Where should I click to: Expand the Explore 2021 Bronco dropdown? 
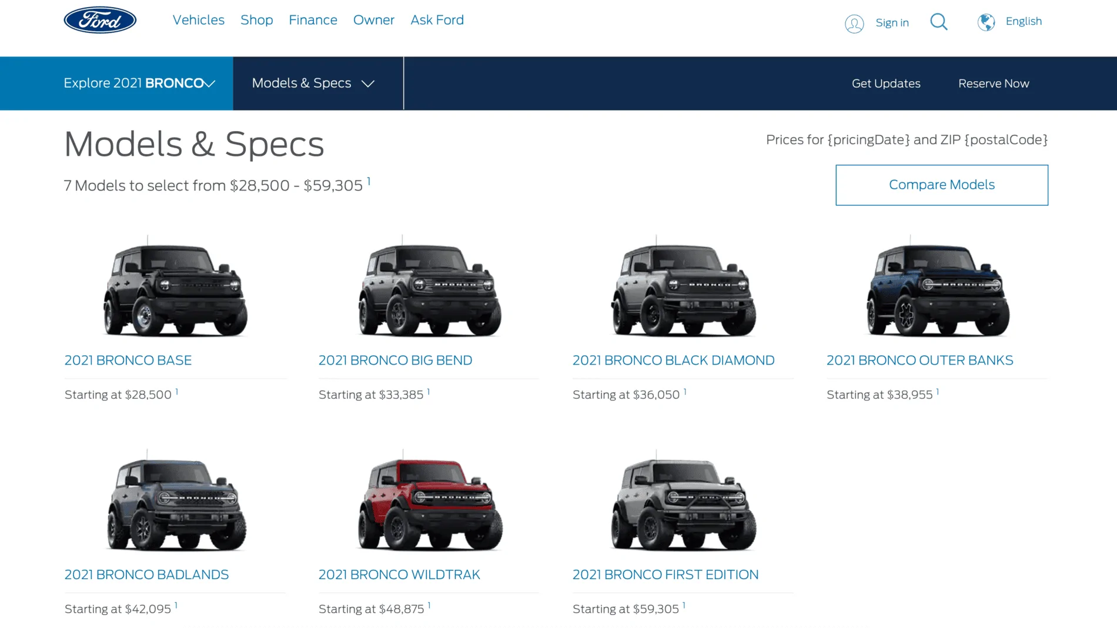(x=116, y=83)
